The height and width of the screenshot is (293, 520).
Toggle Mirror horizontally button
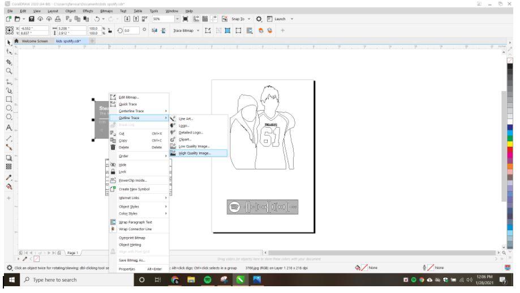pyautogui.click(x=154, y=30)
